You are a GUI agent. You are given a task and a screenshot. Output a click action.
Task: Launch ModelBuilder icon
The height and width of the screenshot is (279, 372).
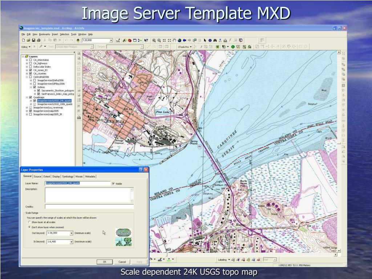click(x=140, y=40)
